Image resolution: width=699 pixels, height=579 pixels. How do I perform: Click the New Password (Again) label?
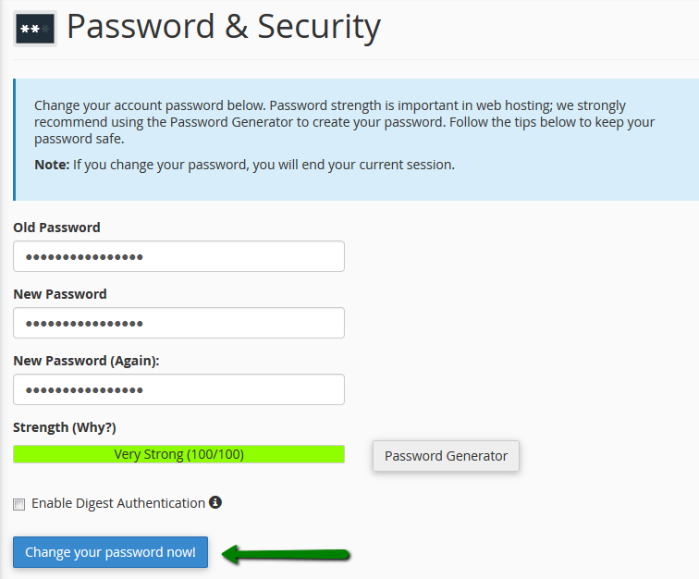[x=86, y=361]
